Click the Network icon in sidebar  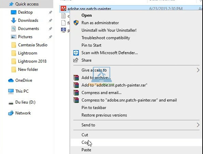pos(11,113)
